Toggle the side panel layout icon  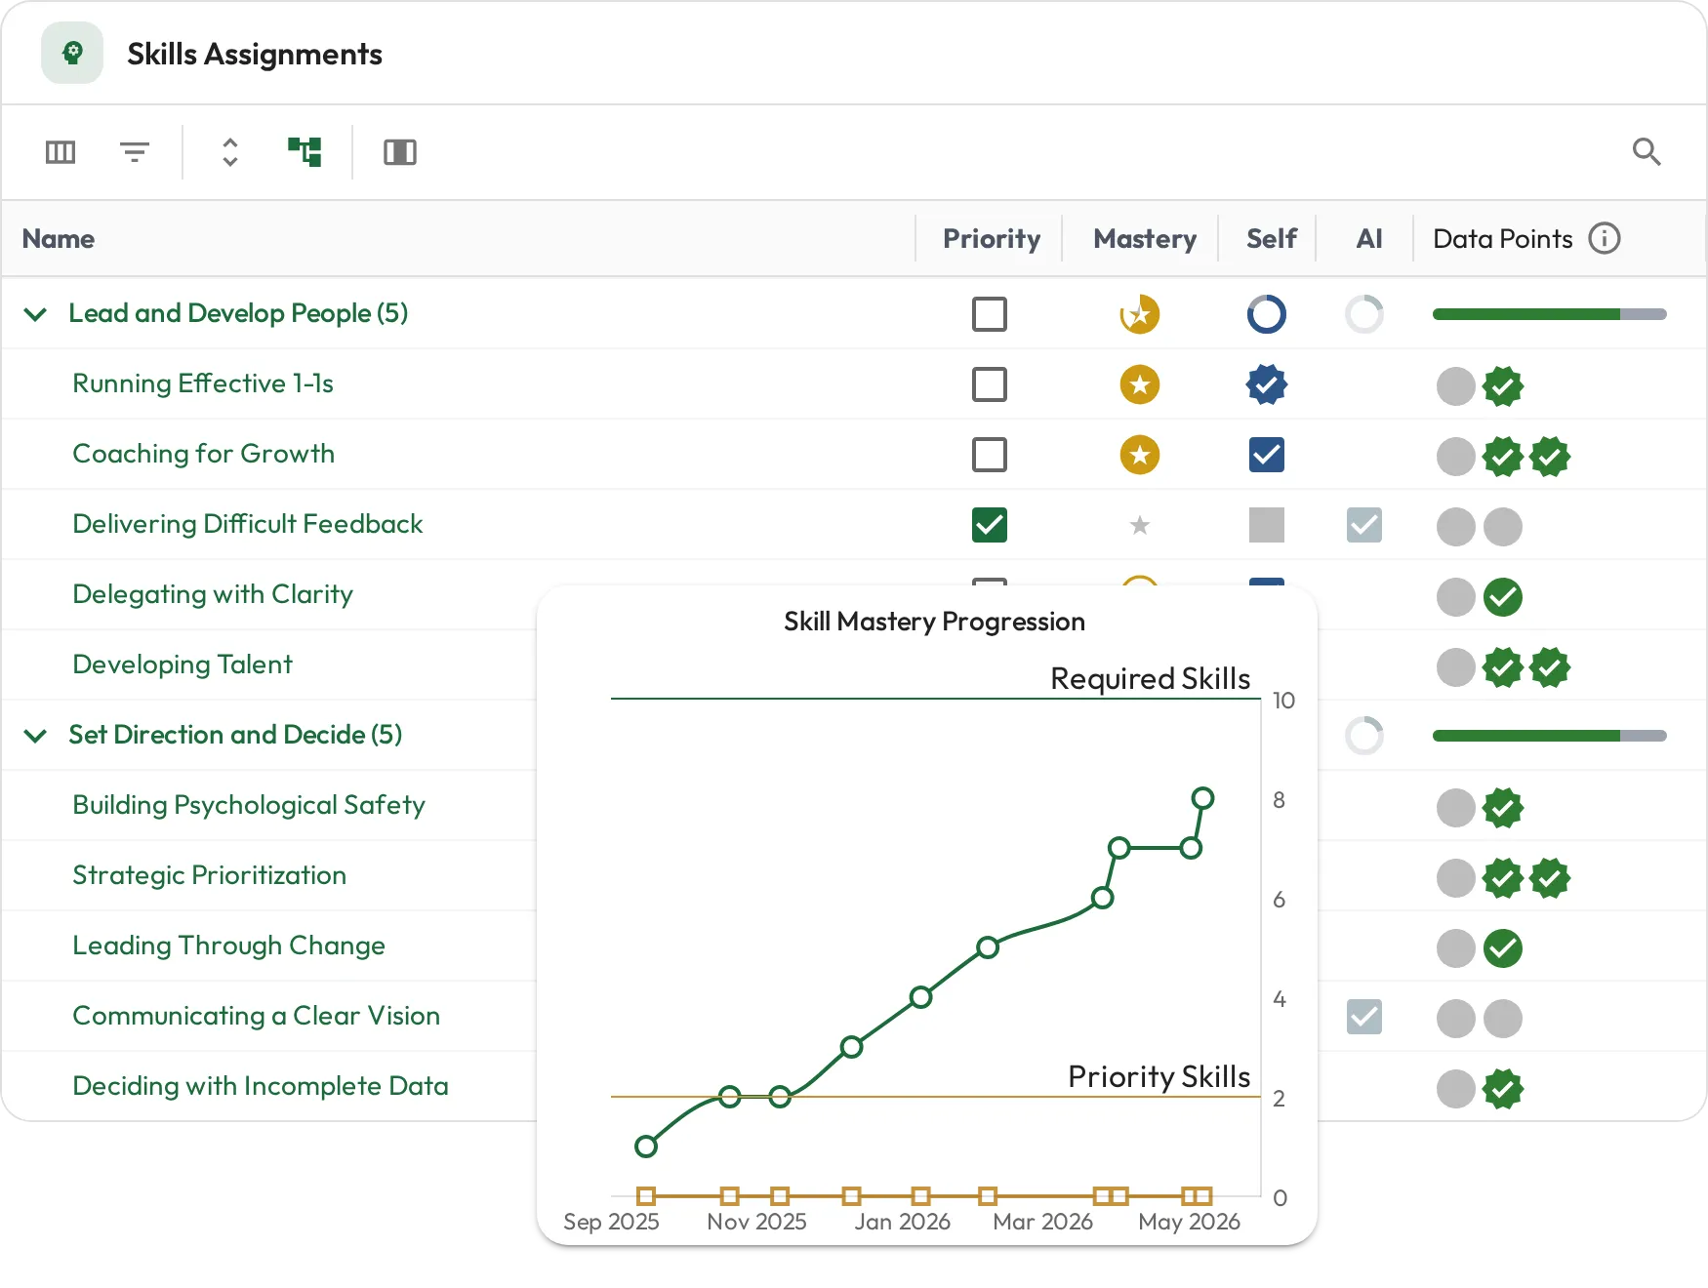pos(400,152)
